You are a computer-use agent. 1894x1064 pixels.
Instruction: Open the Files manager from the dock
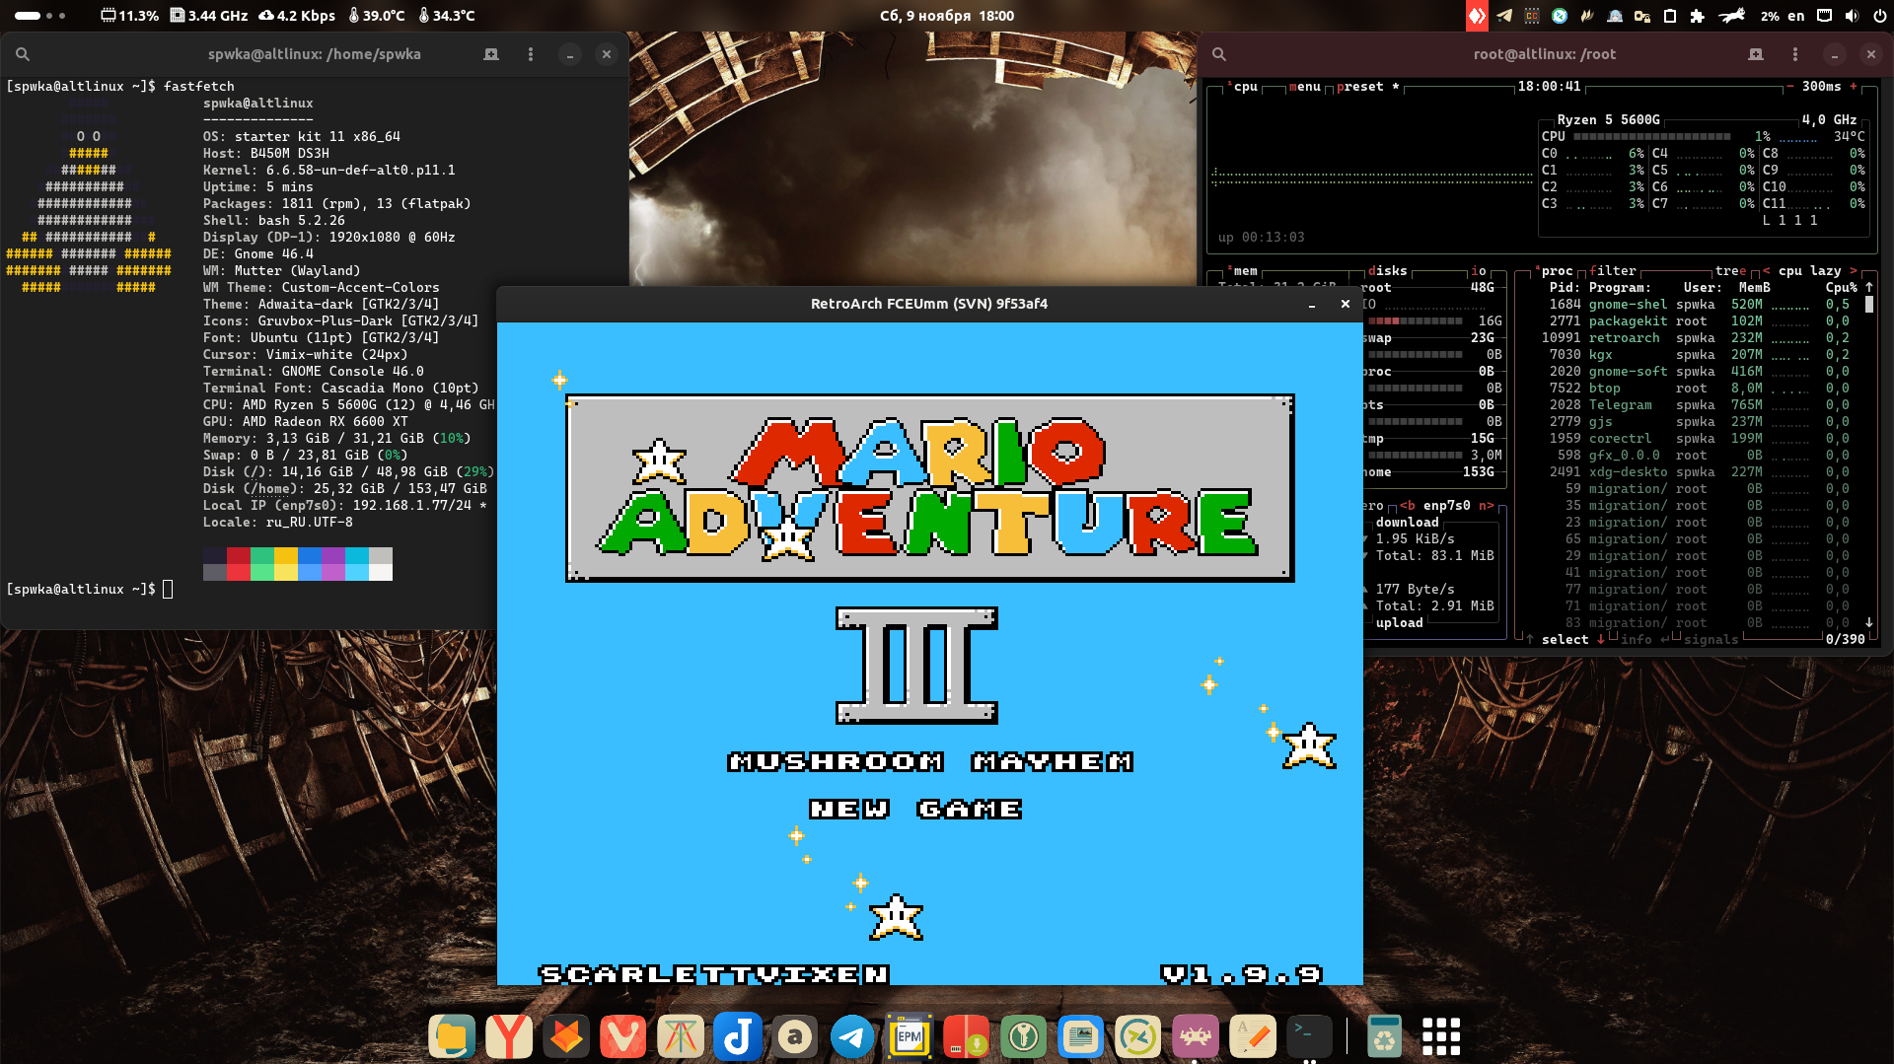(452, 1036)
